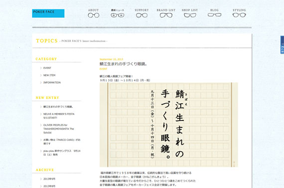Open the 最新ニュース glasses icon

[118, 15]
